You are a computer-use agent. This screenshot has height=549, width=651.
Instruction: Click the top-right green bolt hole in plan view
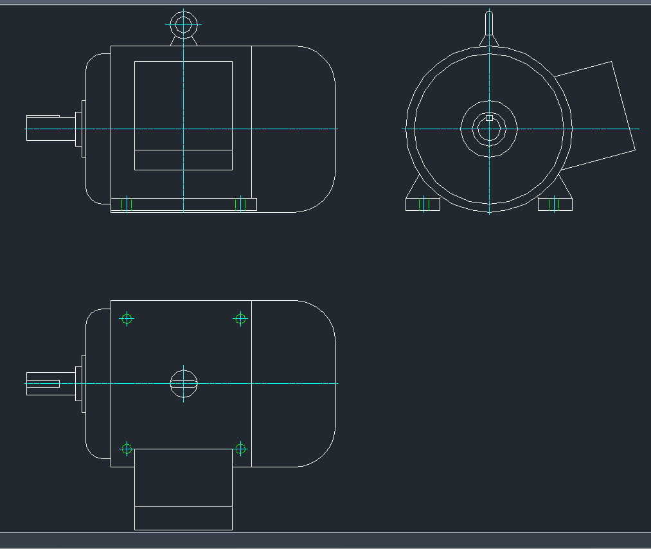point(240,318)
